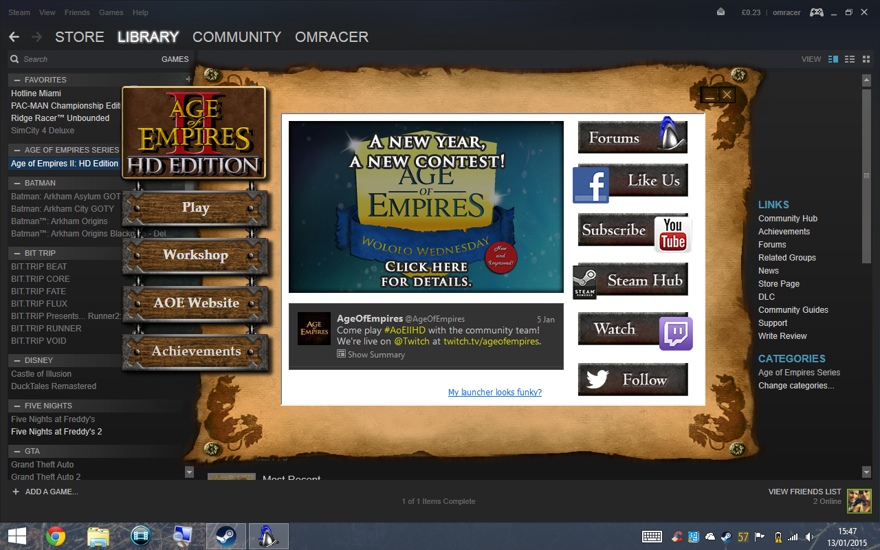Open the on-screen keyboard tray icon
This screenshot has width=880, height=550.
(652, 537)
